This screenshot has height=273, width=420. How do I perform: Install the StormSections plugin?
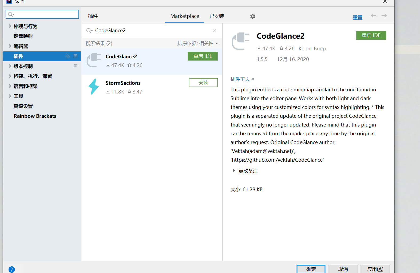pyautogui.click(x=203, y=83)
